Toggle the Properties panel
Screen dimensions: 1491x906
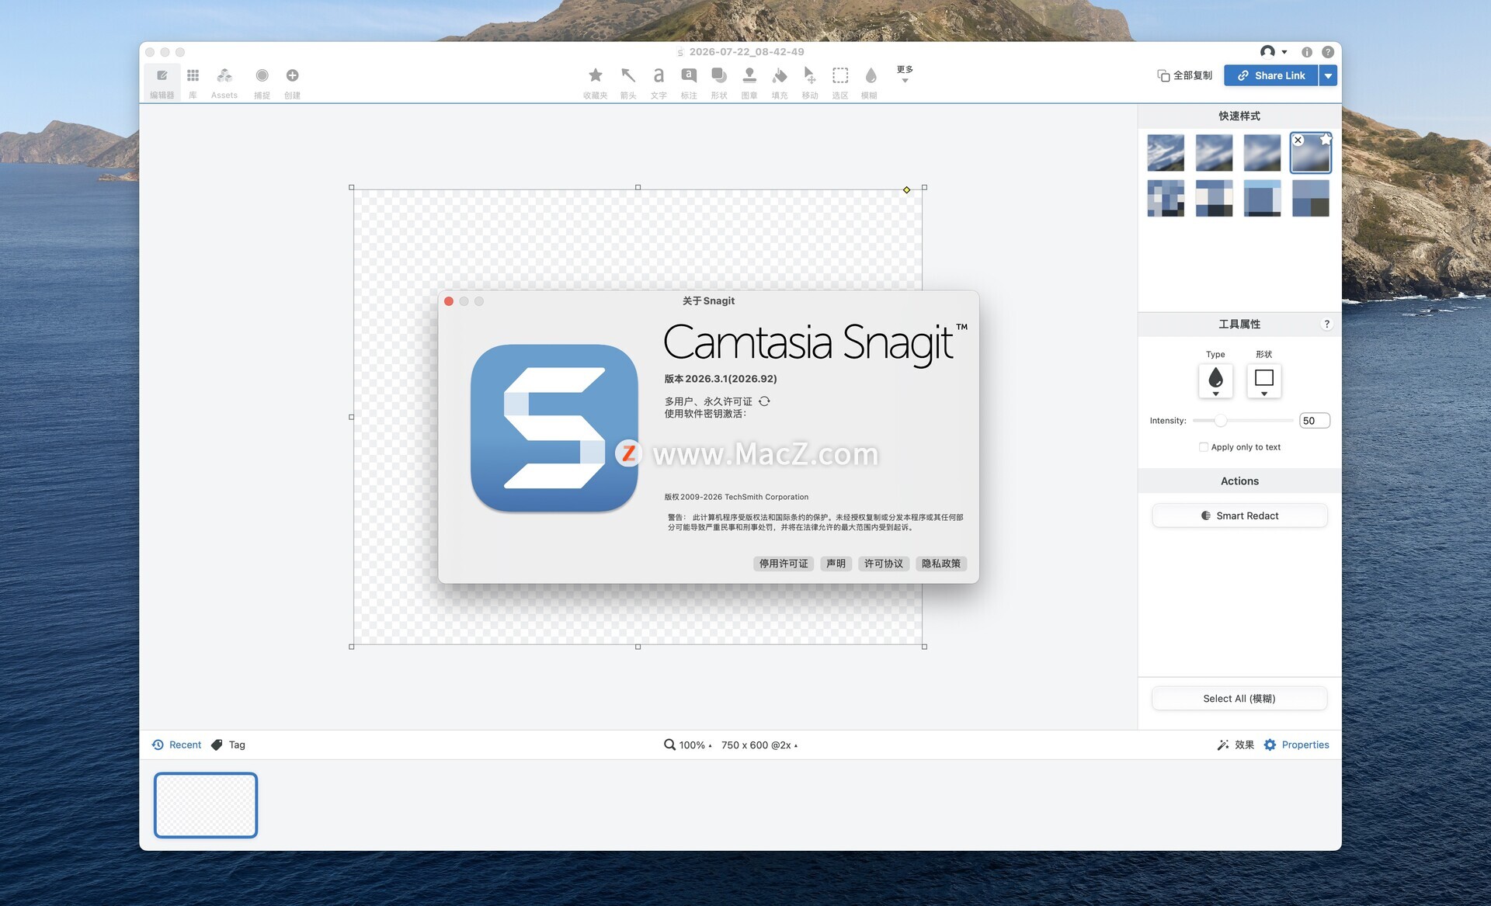point(1297,745)
